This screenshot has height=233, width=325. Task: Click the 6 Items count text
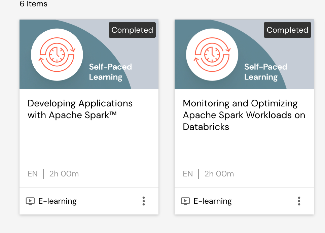click(33, 4)
